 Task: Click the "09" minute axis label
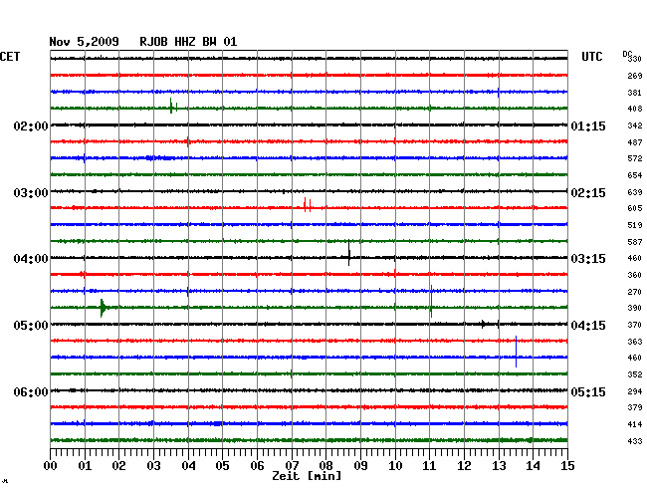click(x=360, y=466)
